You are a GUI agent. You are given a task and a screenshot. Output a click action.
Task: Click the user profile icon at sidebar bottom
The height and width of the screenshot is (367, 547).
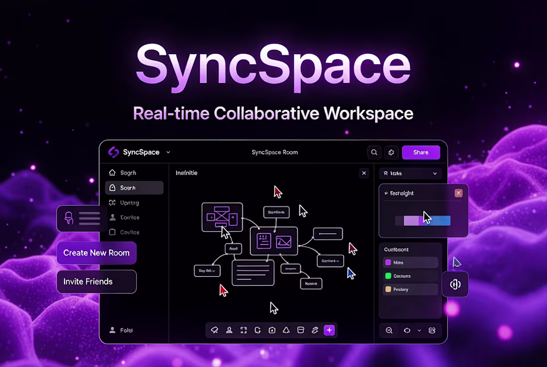tap(112, 330)
